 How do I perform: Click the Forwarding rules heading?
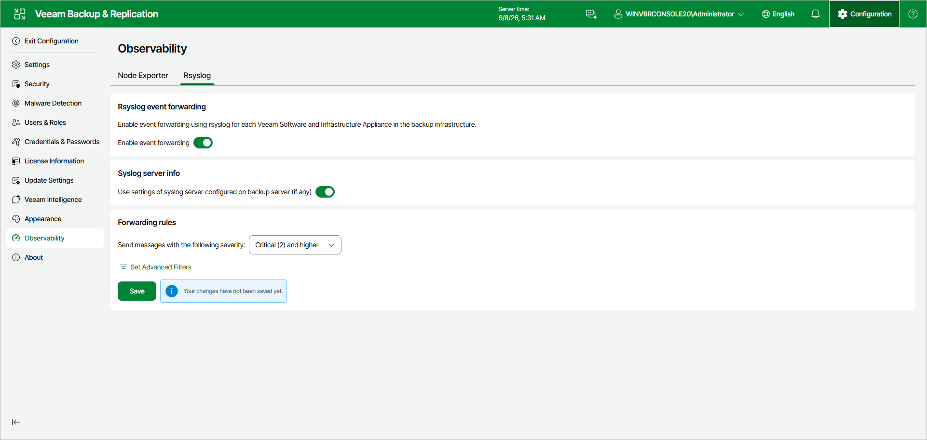[x=147, y=222]
